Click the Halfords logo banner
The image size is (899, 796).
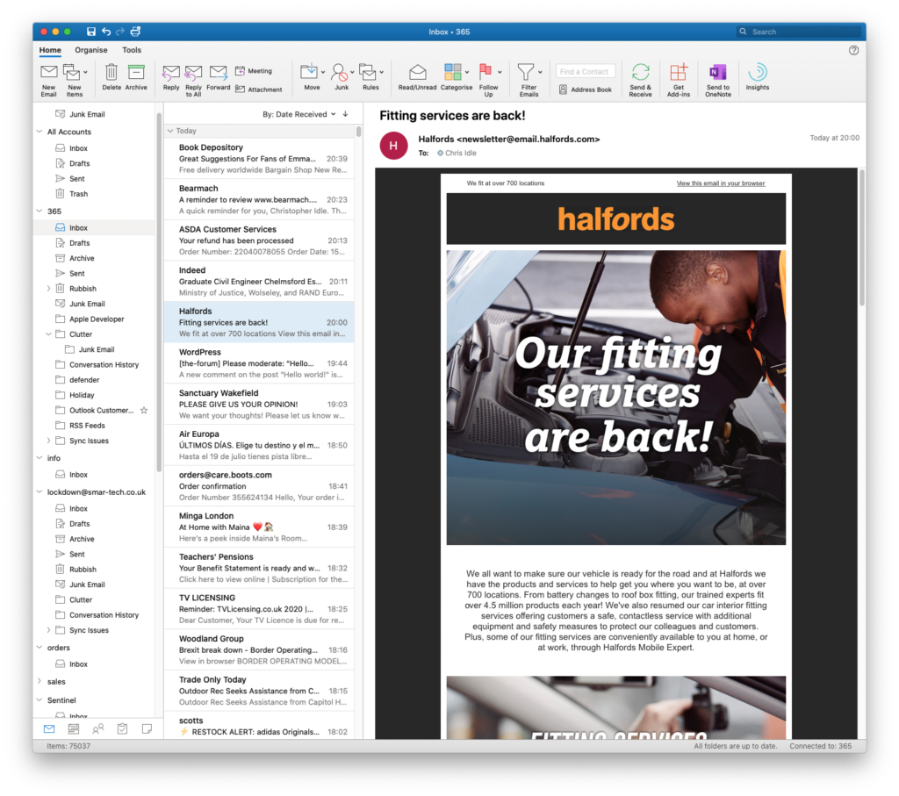coord(615,219)
